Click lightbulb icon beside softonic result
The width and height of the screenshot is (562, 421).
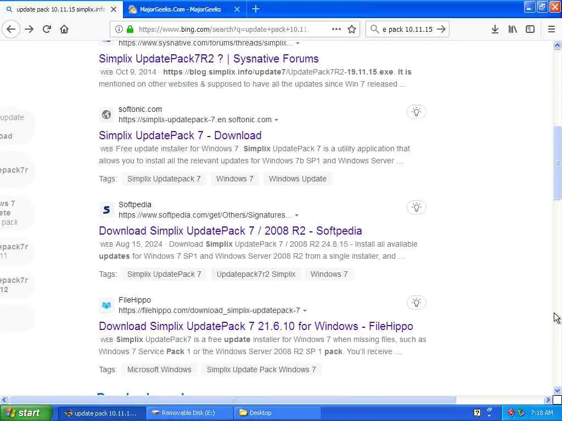(x=416, y=112)
